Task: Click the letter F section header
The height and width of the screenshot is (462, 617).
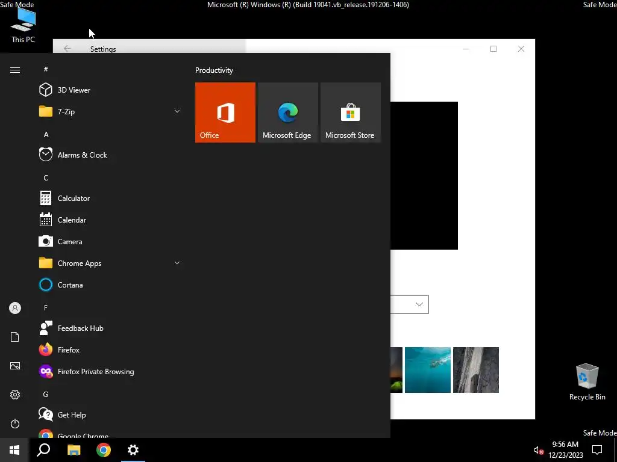Action: point(46,307)
